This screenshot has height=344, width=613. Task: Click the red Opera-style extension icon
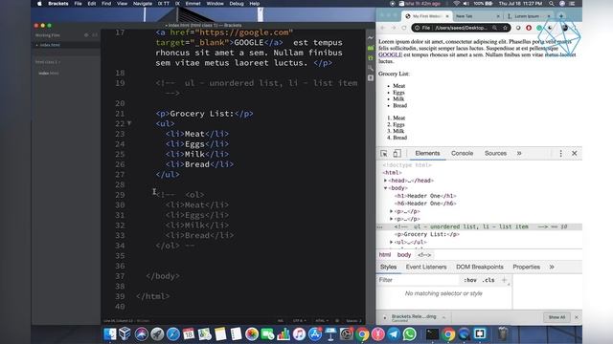point(529,28)
